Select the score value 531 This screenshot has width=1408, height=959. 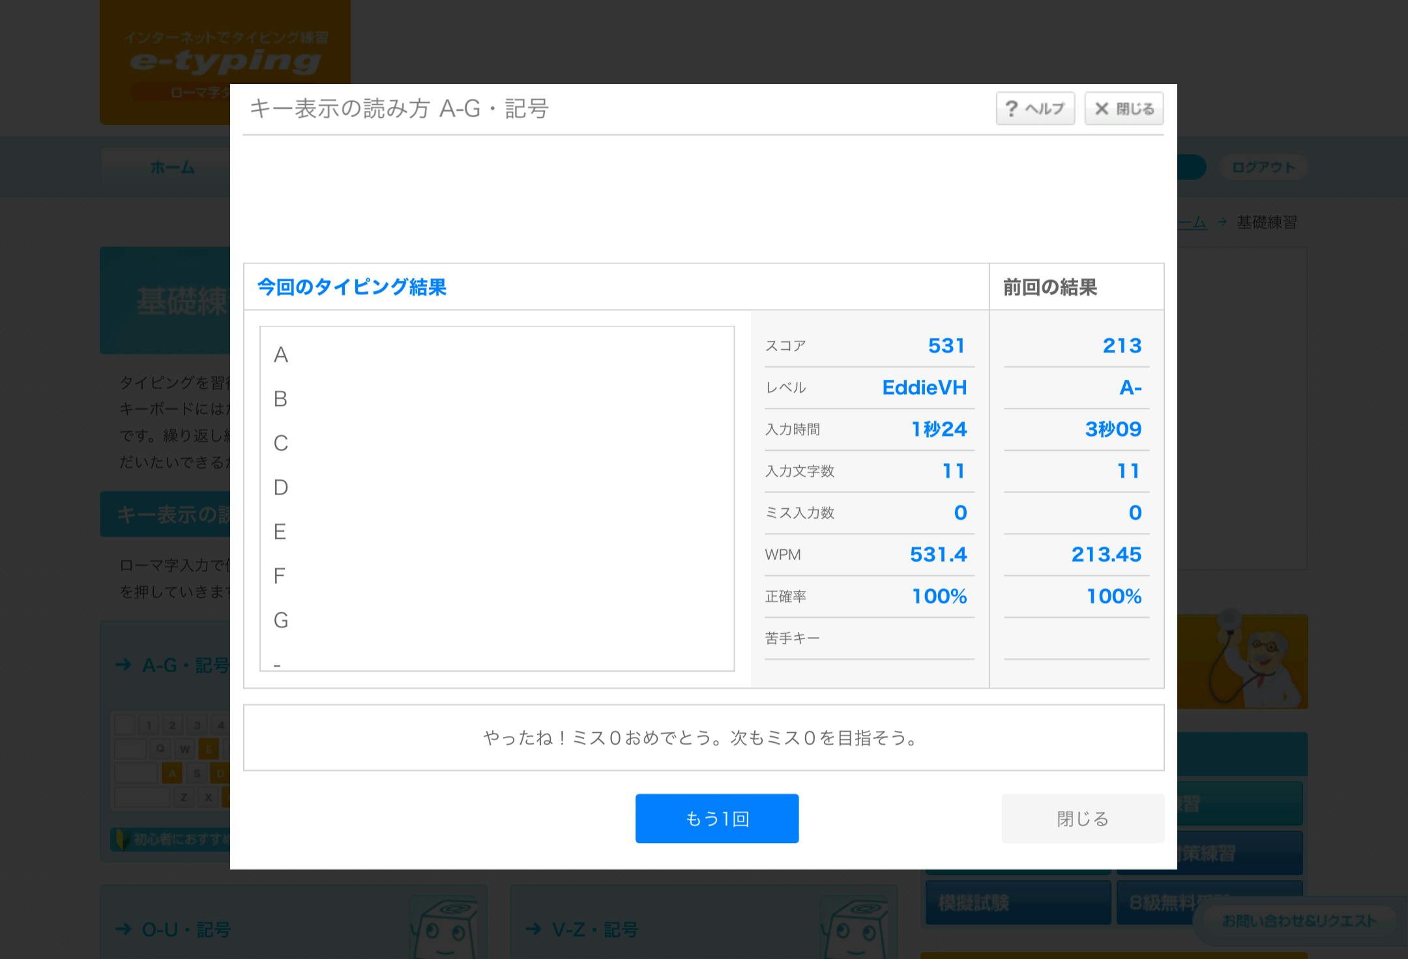[x=946, y=345]
